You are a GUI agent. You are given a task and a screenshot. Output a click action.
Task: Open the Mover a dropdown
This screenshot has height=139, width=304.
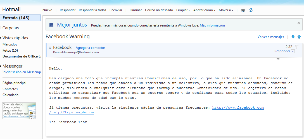pyautogui.click(x=226, y=10)
